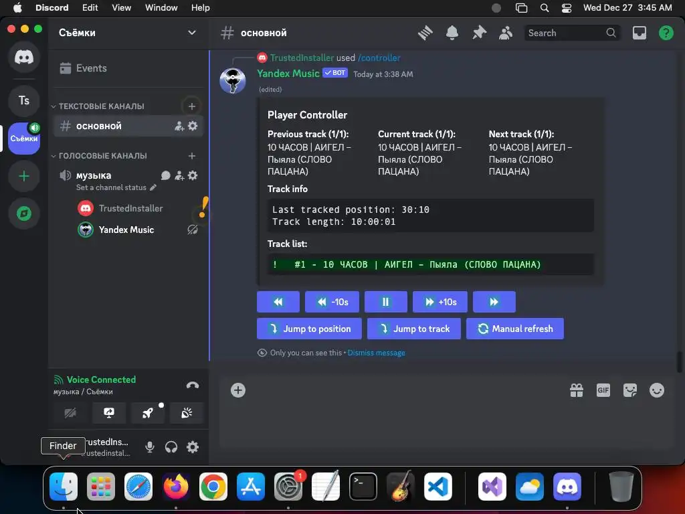Skip to next track button

coord(494,302)
